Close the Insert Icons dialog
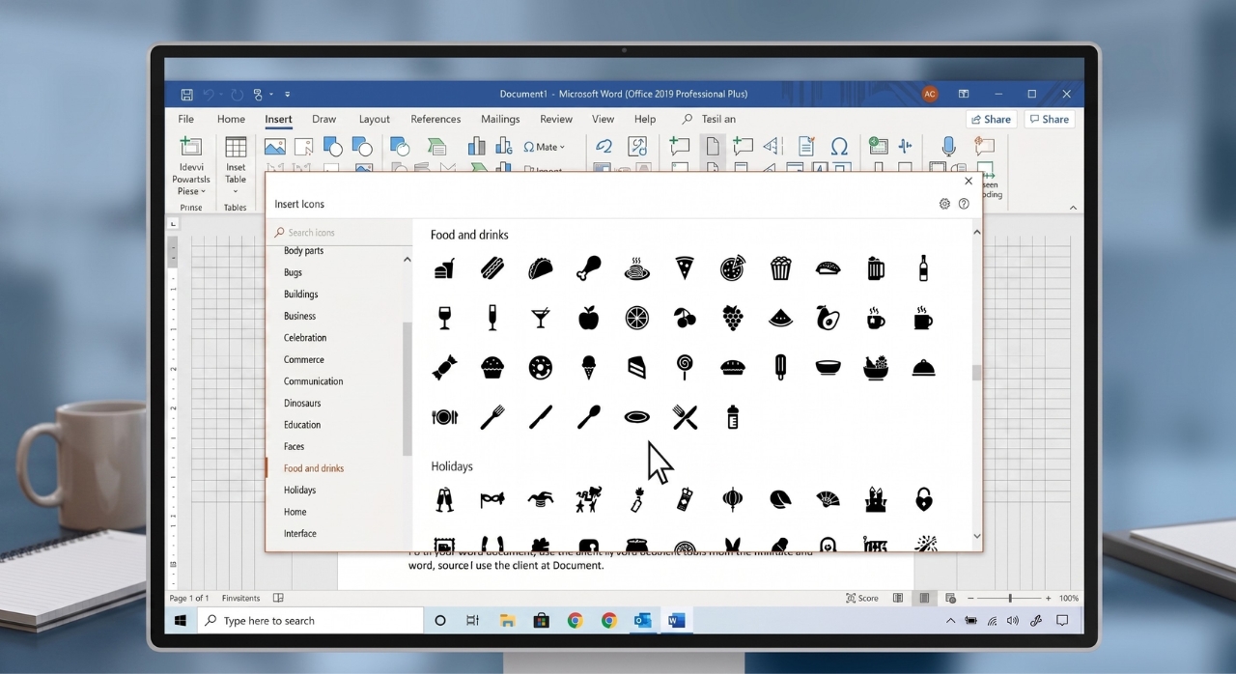Image resolution: width=1236 pixels, height=674 pixels. point(969,181)
